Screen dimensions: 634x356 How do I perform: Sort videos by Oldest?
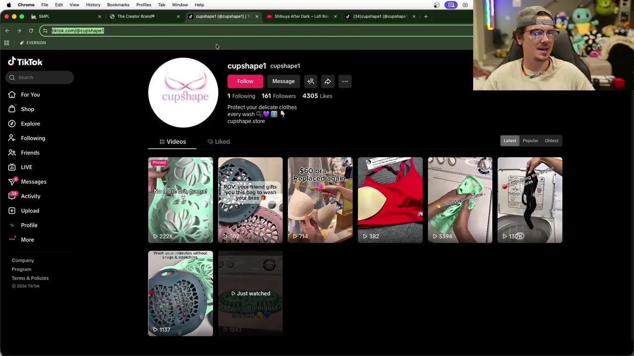click(551, 140)
